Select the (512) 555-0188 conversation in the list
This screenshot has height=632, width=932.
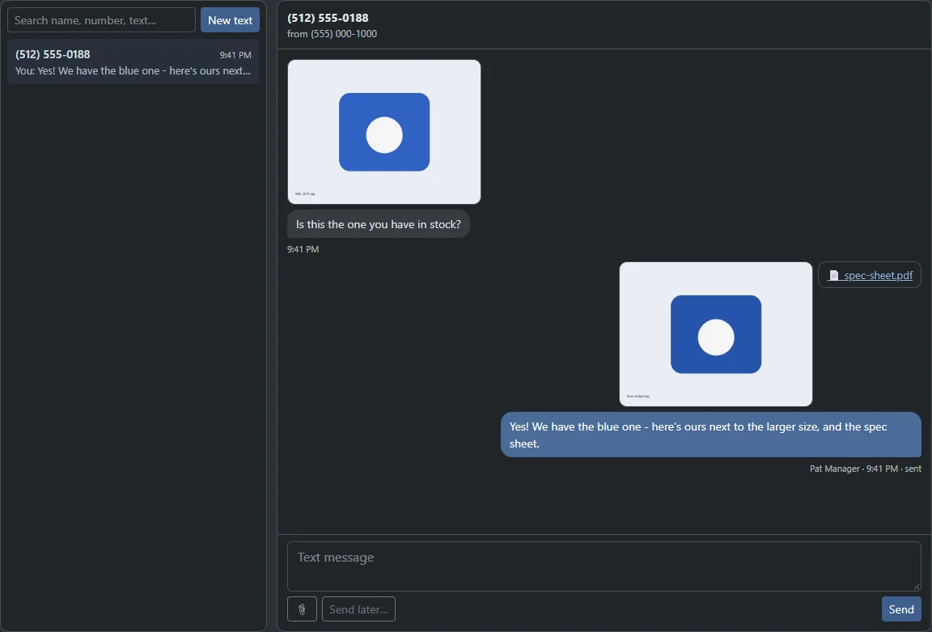tap(133, 62)
